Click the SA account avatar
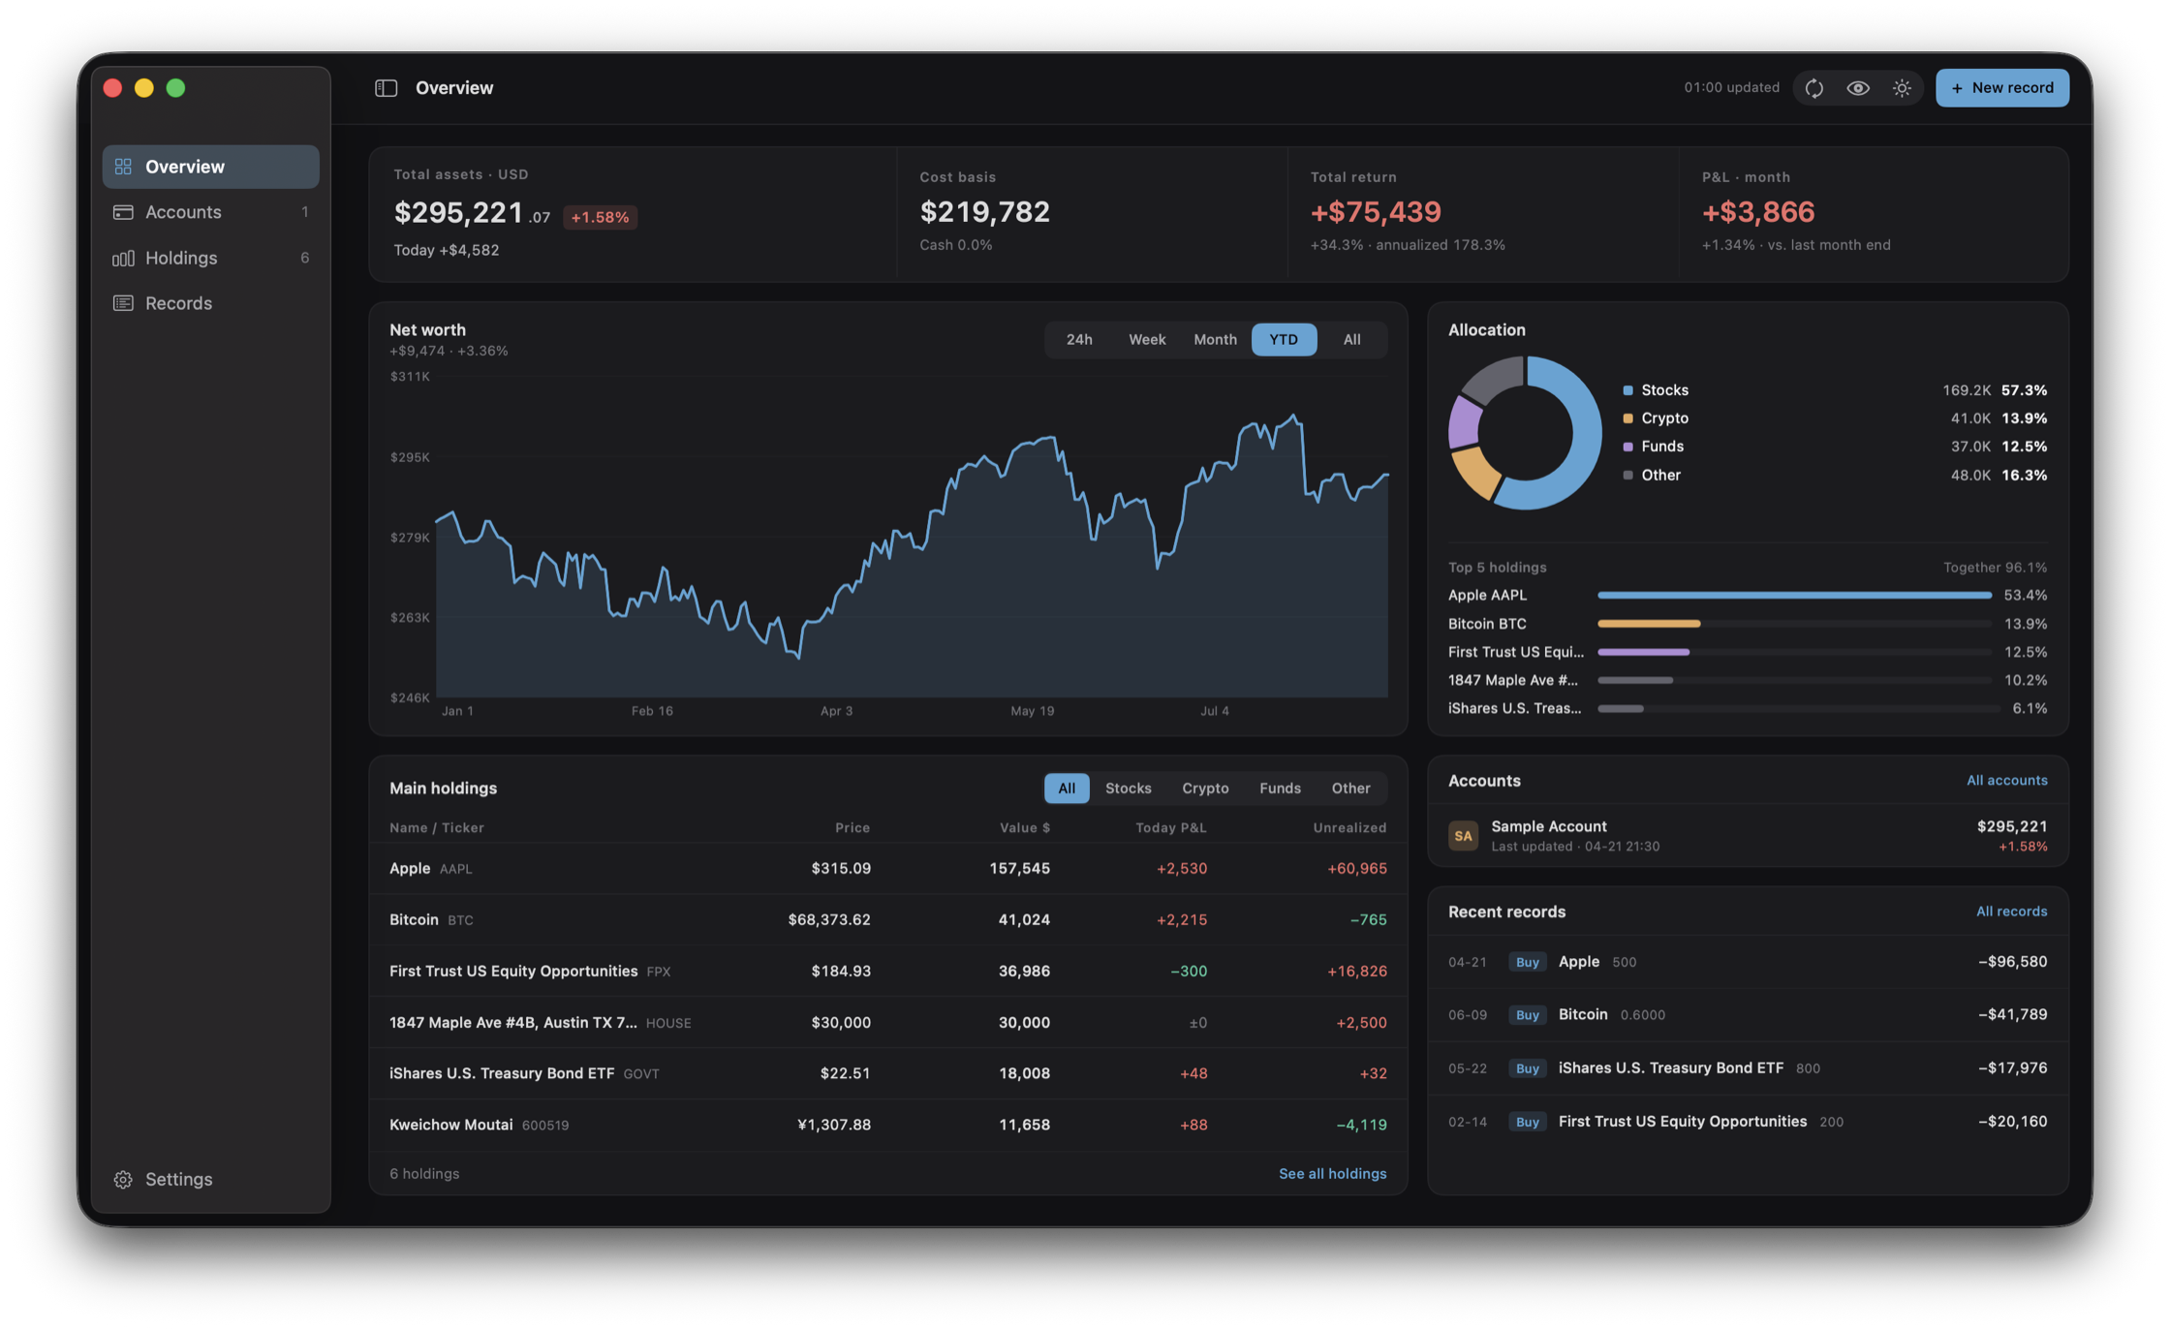 coord(1463,835)
